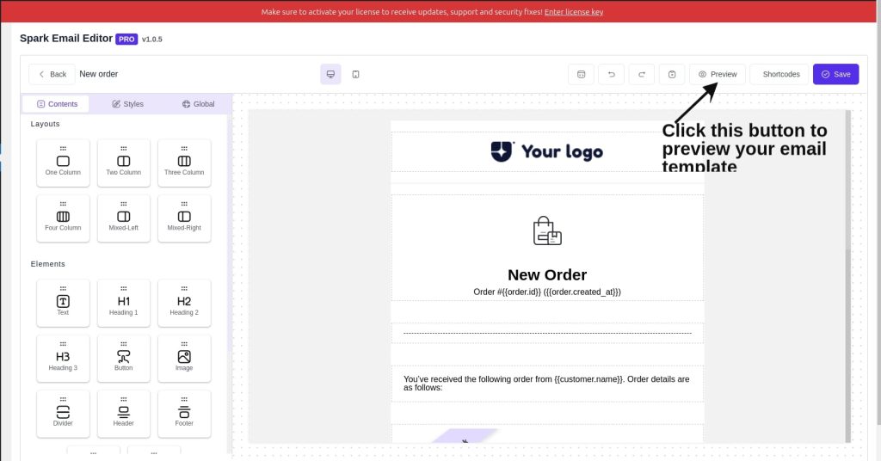Click the "You've received the following order" paragraph
Image resolution: width=881 pixels, height=461 pixels.
546,384
